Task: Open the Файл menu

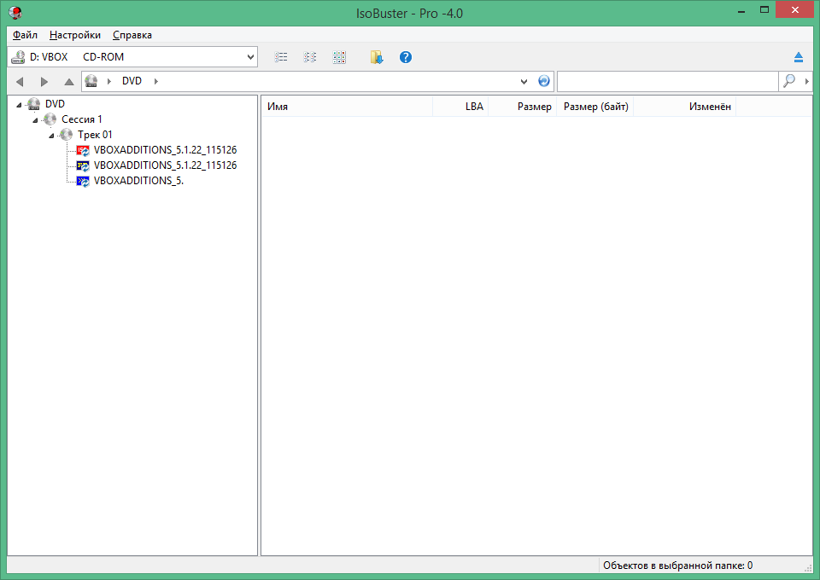Action: click(x=25, y=35)
